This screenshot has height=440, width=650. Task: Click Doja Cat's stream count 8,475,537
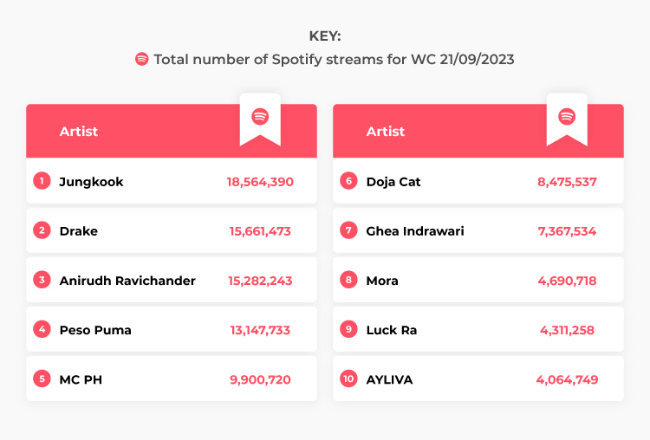pos(567,182)
